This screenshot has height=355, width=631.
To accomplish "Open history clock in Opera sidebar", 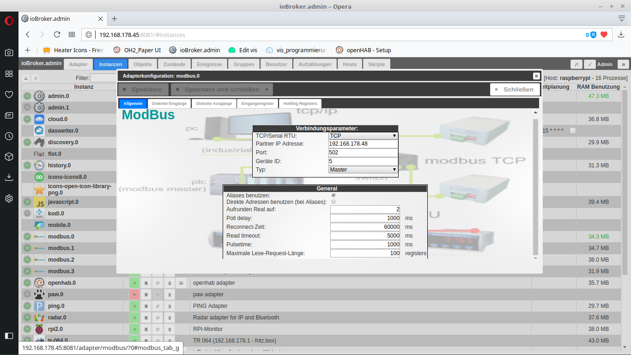I will [x=9, y=136].
